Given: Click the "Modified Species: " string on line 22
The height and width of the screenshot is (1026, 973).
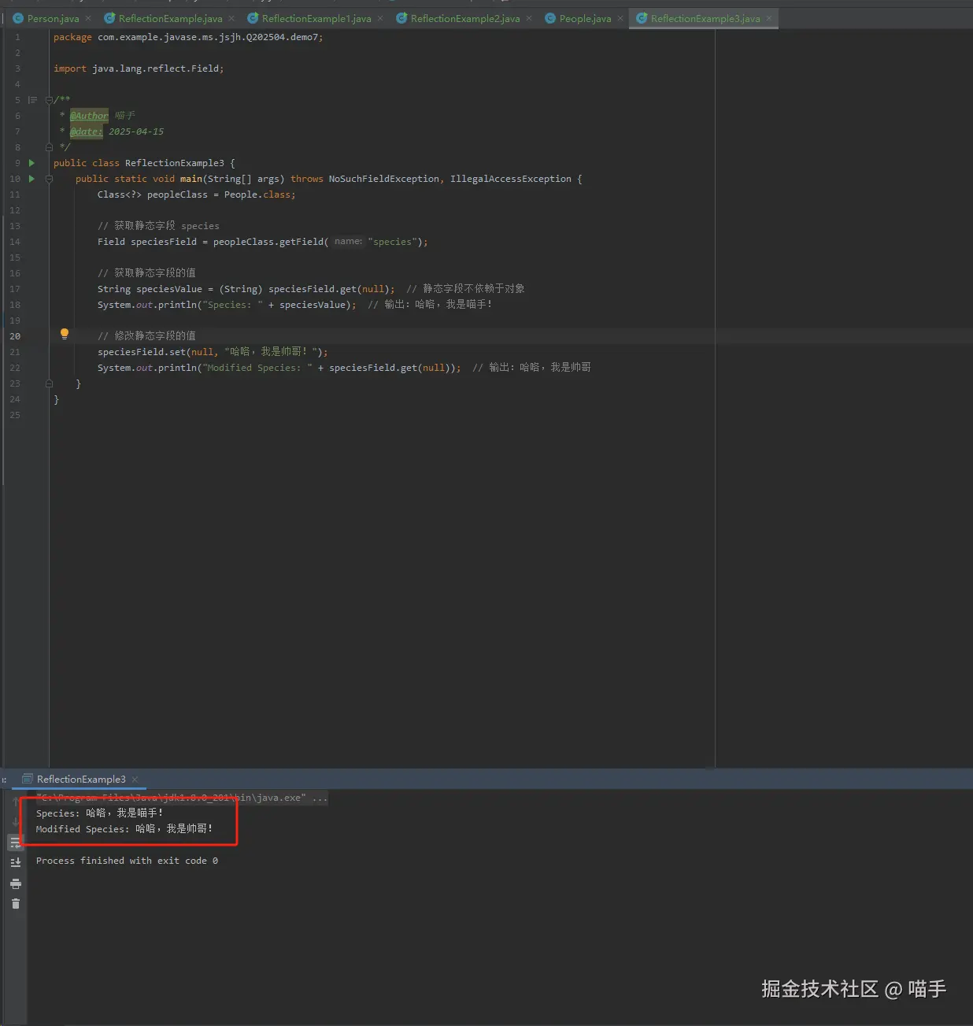Looking at the screenshot, I should [257, 368].
